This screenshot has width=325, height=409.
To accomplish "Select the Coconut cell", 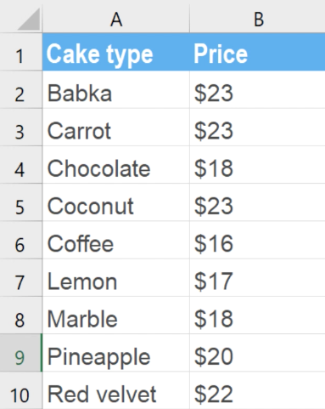I will [116, 202].
